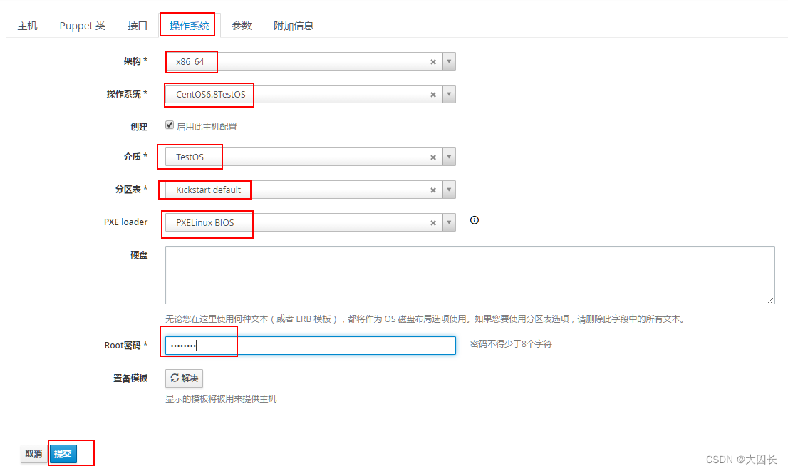Switch to the 附加信息 tab
This screenshot has width=788, height=471.
(294, 26)
